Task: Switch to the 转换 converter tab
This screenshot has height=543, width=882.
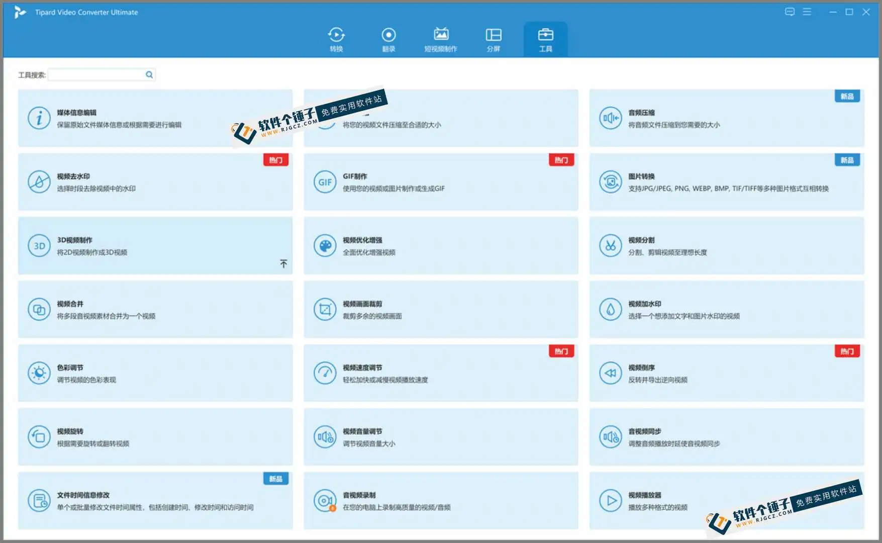Action: point(336,39)
